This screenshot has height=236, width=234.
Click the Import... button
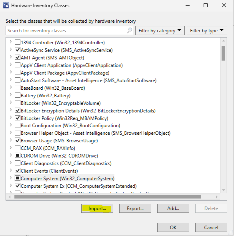tap(97, 208)
